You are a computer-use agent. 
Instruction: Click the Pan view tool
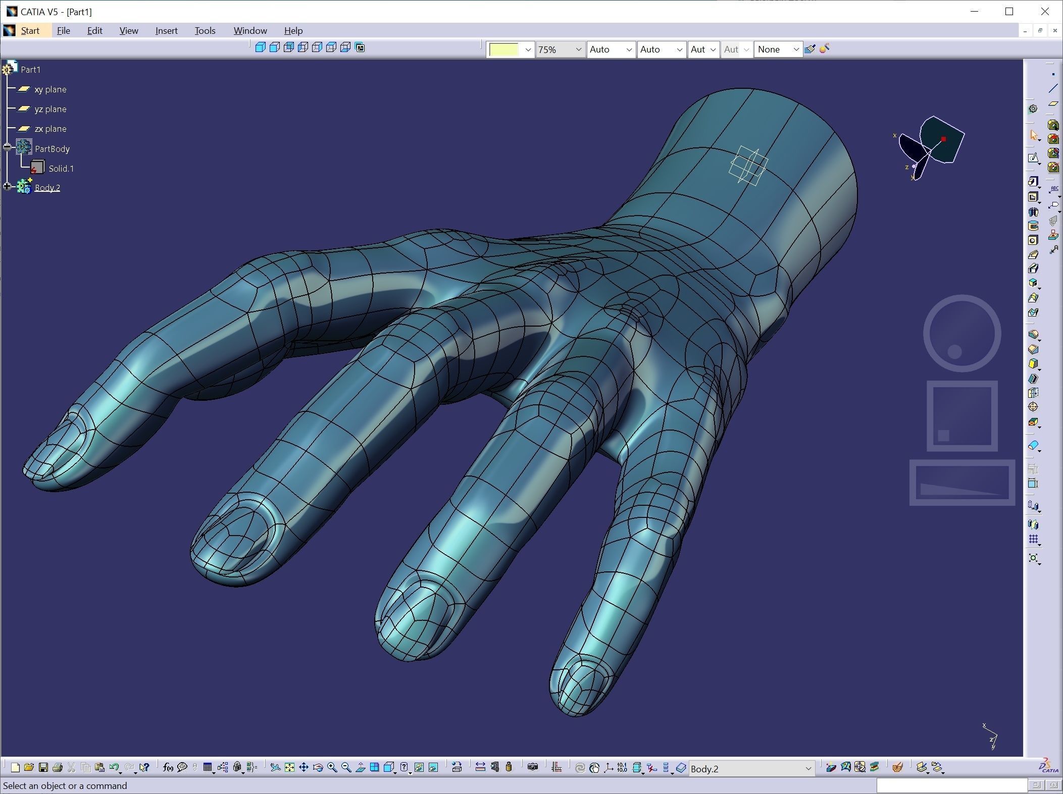pyautogui.click(x=303, y=768)
